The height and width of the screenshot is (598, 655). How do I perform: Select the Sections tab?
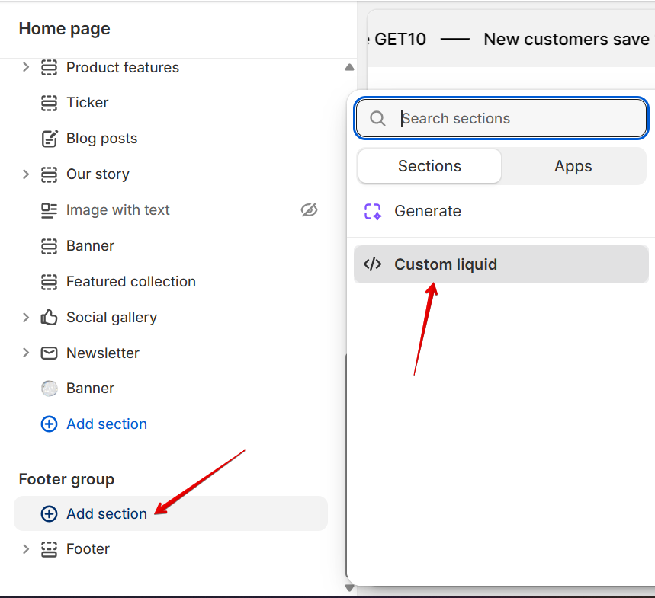[429, 166]
